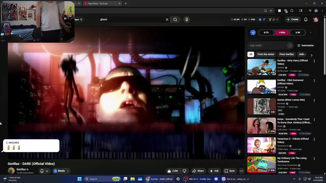Dislike the video with thumbs down

pyautogui.click(x=184, y=171)
